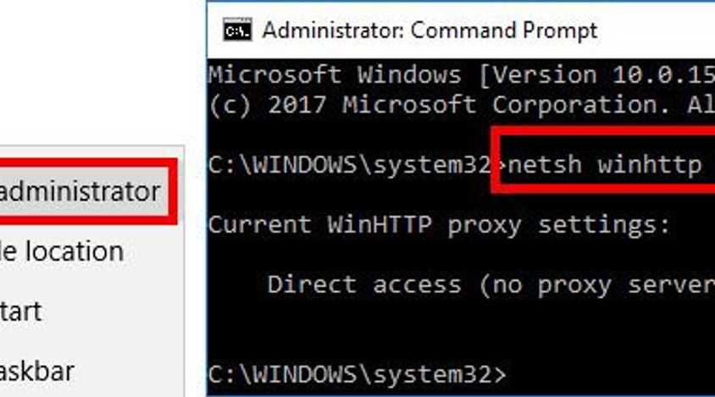
Task: Click the first C:\WINDOWS\system32 prompt path
Action: 349,164
